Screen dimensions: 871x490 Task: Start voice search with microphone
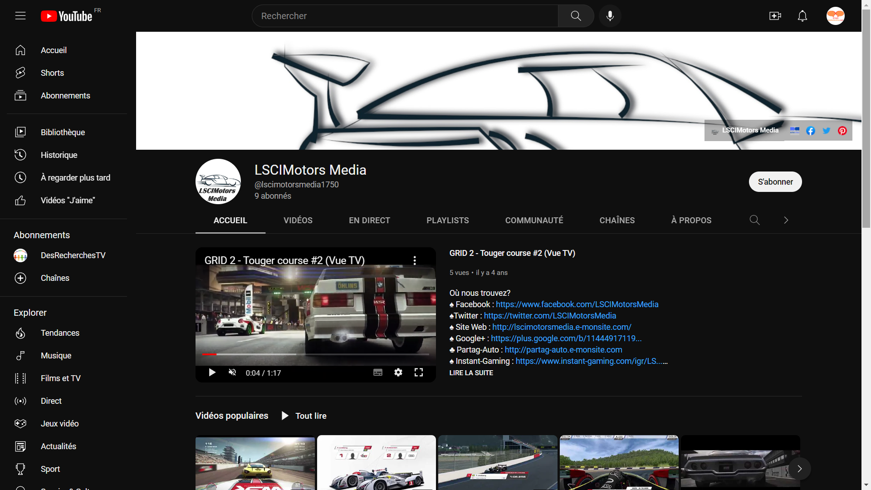(x=610, y=16)
